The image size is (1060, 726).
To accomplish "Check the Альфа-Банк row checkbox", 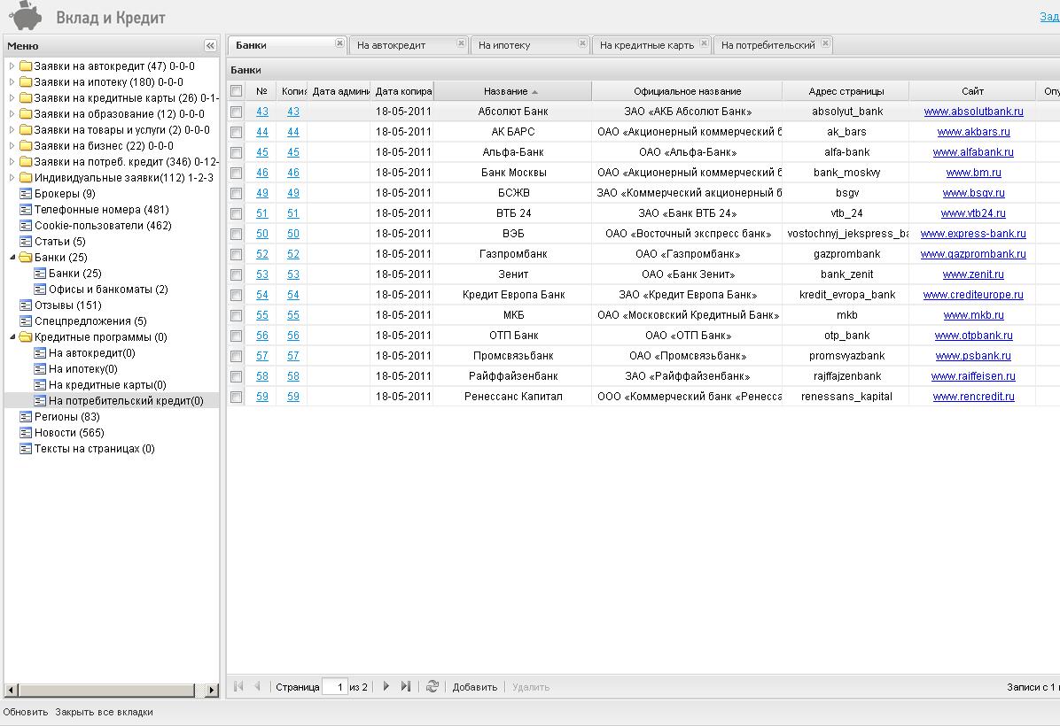I will click(236, 152).
